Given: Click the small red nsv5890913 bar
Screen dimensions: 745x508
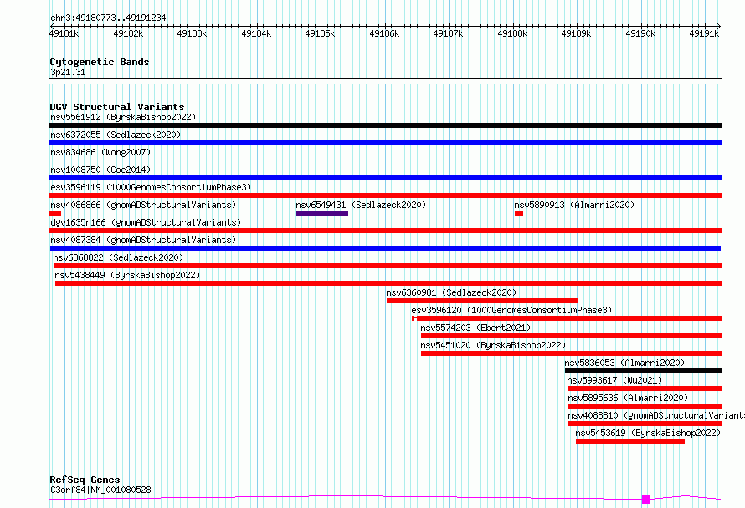Looking at the screenshot, I should pyautogui.click(x=519, y=213).
